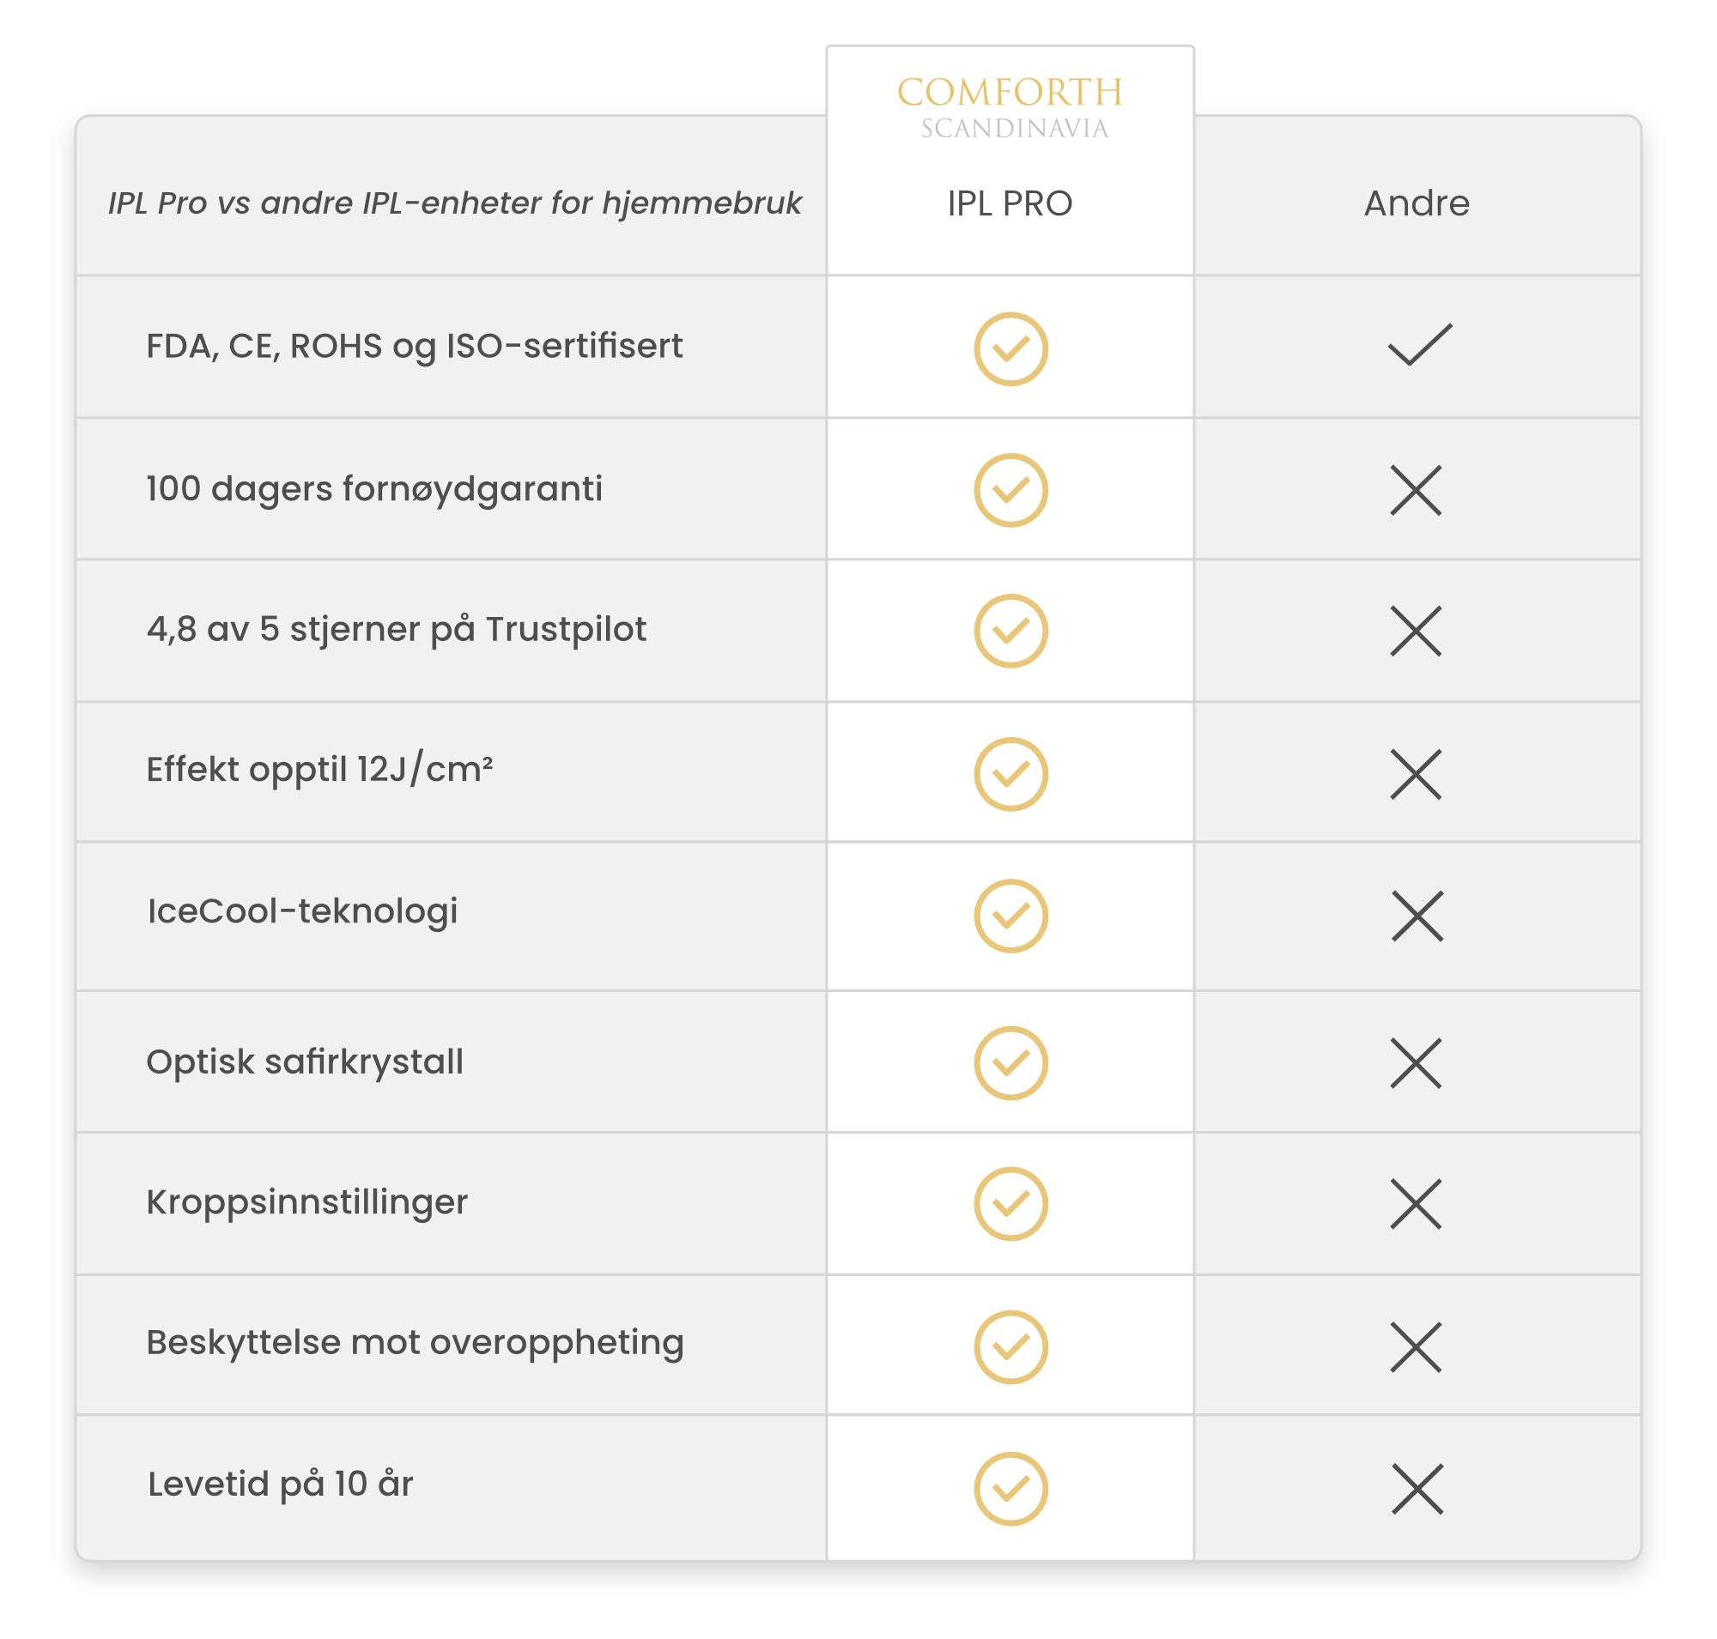The image size is (1717, 1639).
Task: Click the FDA, CE, ROHS og ISO-sertifisert label
Action: [x=414, y=346]
